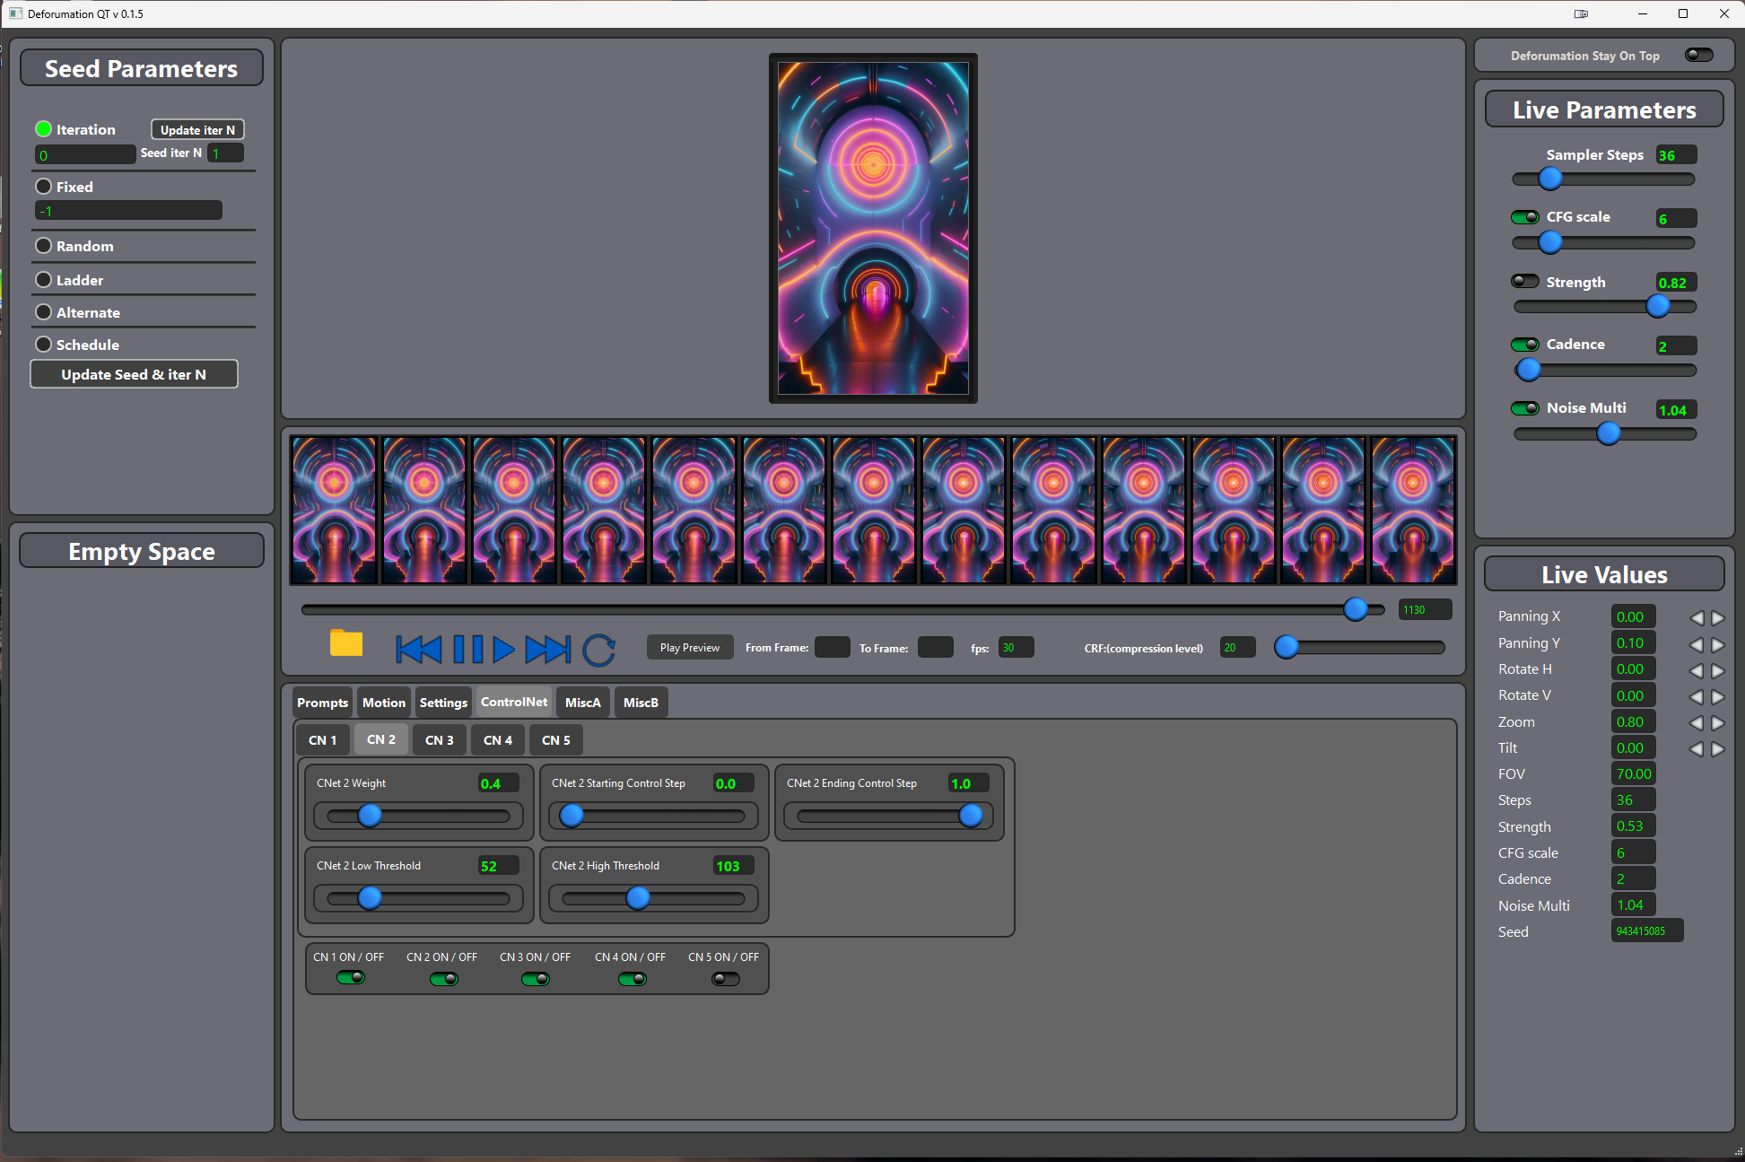Screen dimensions: 1745x1162
Task: Toggle CN 5 ON/OFF switch
Action: 723,978
